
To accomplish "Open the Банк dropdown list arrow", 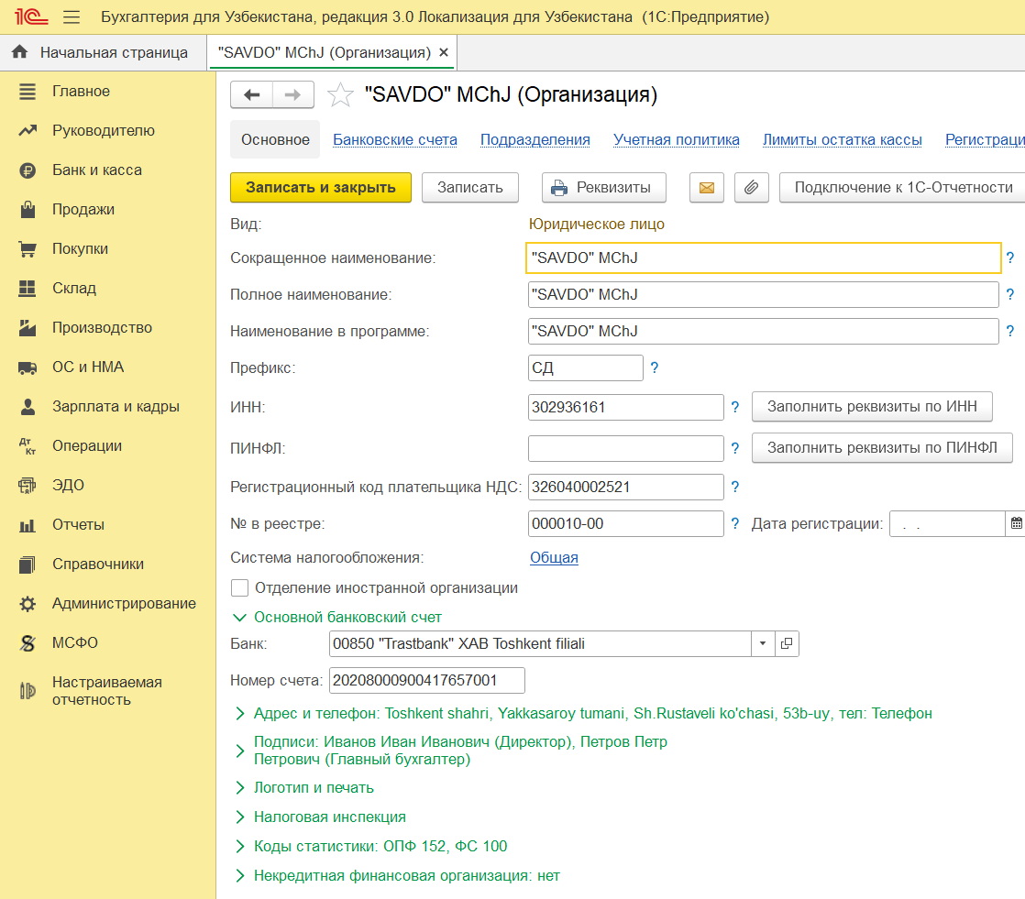I will [762, 643].
